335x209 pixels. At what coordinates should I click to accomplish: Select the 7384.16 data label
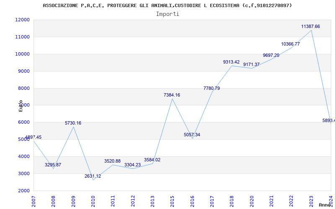pos(172,95)
